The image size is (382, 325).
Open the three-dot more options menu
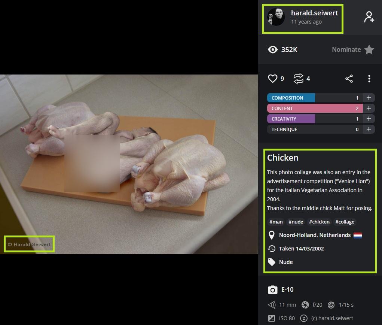click(369, 79)
